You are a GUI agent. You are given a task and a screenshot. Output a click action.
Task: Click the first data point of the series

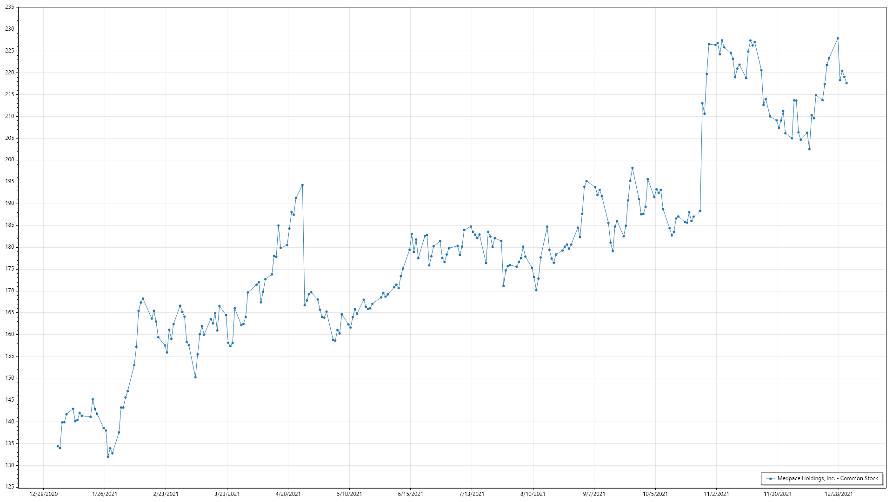tap(58, 446)
